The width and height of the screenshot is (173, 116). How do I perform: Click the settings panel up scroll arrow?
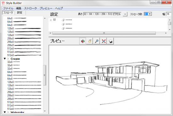[x=170, y=20]
